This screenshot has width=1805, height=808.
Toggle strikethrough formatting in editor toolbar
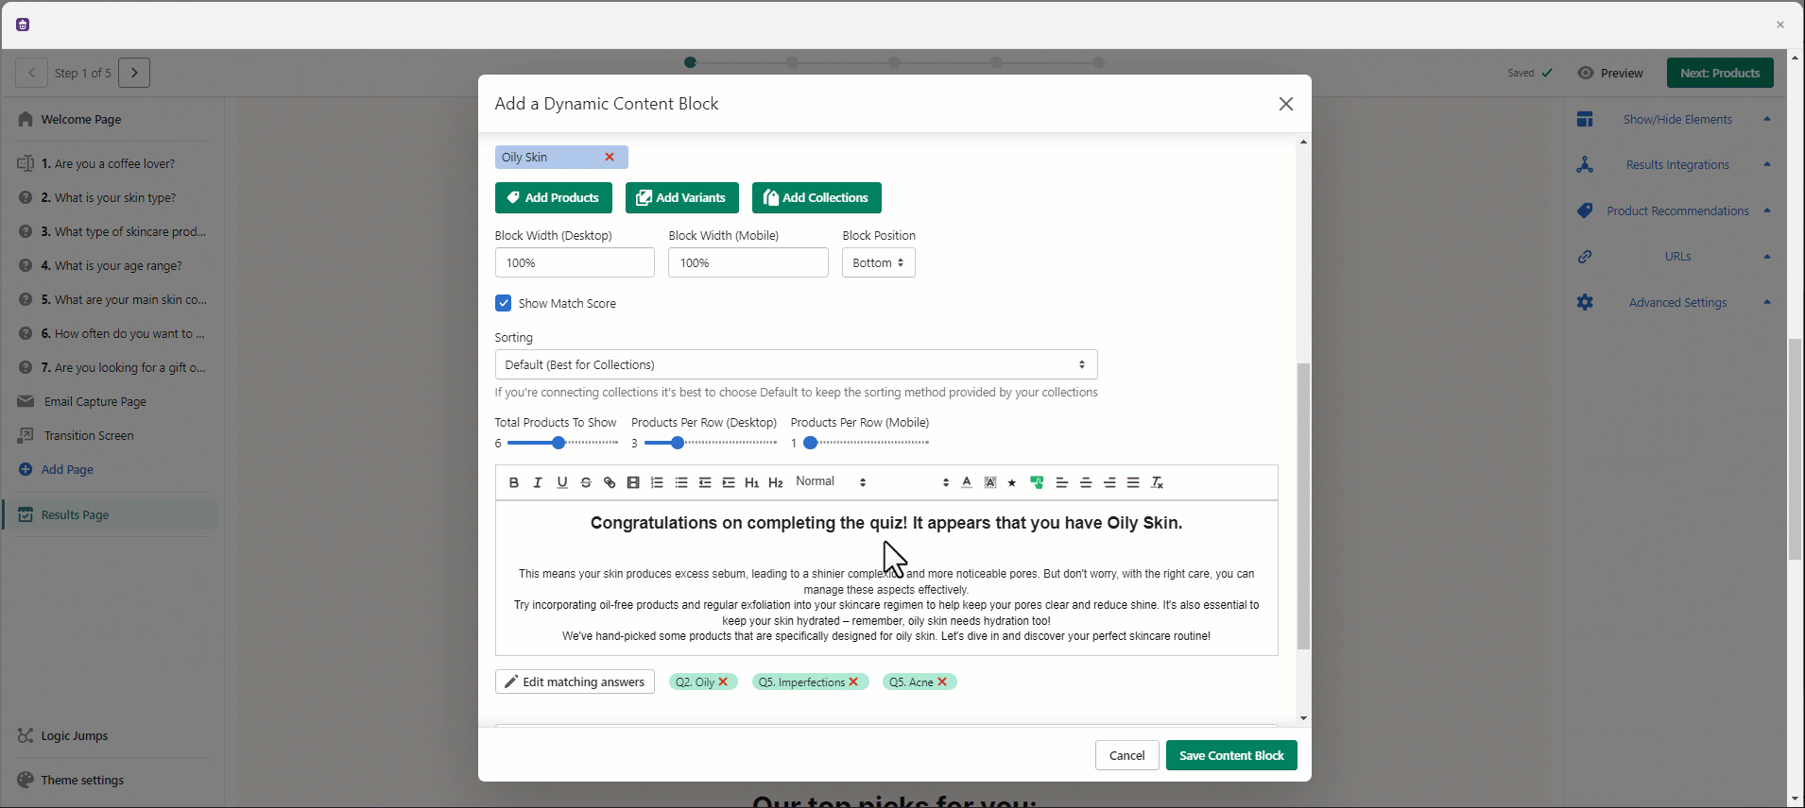586,482
